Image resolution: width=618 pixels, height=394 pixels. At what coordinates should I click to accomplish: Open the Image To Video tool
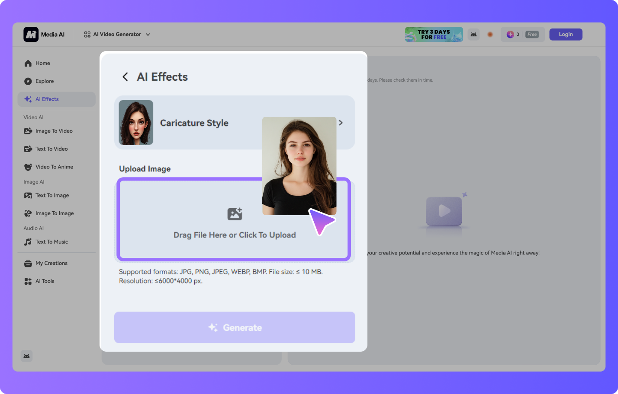pyautogui.click(x=54, y=131)
